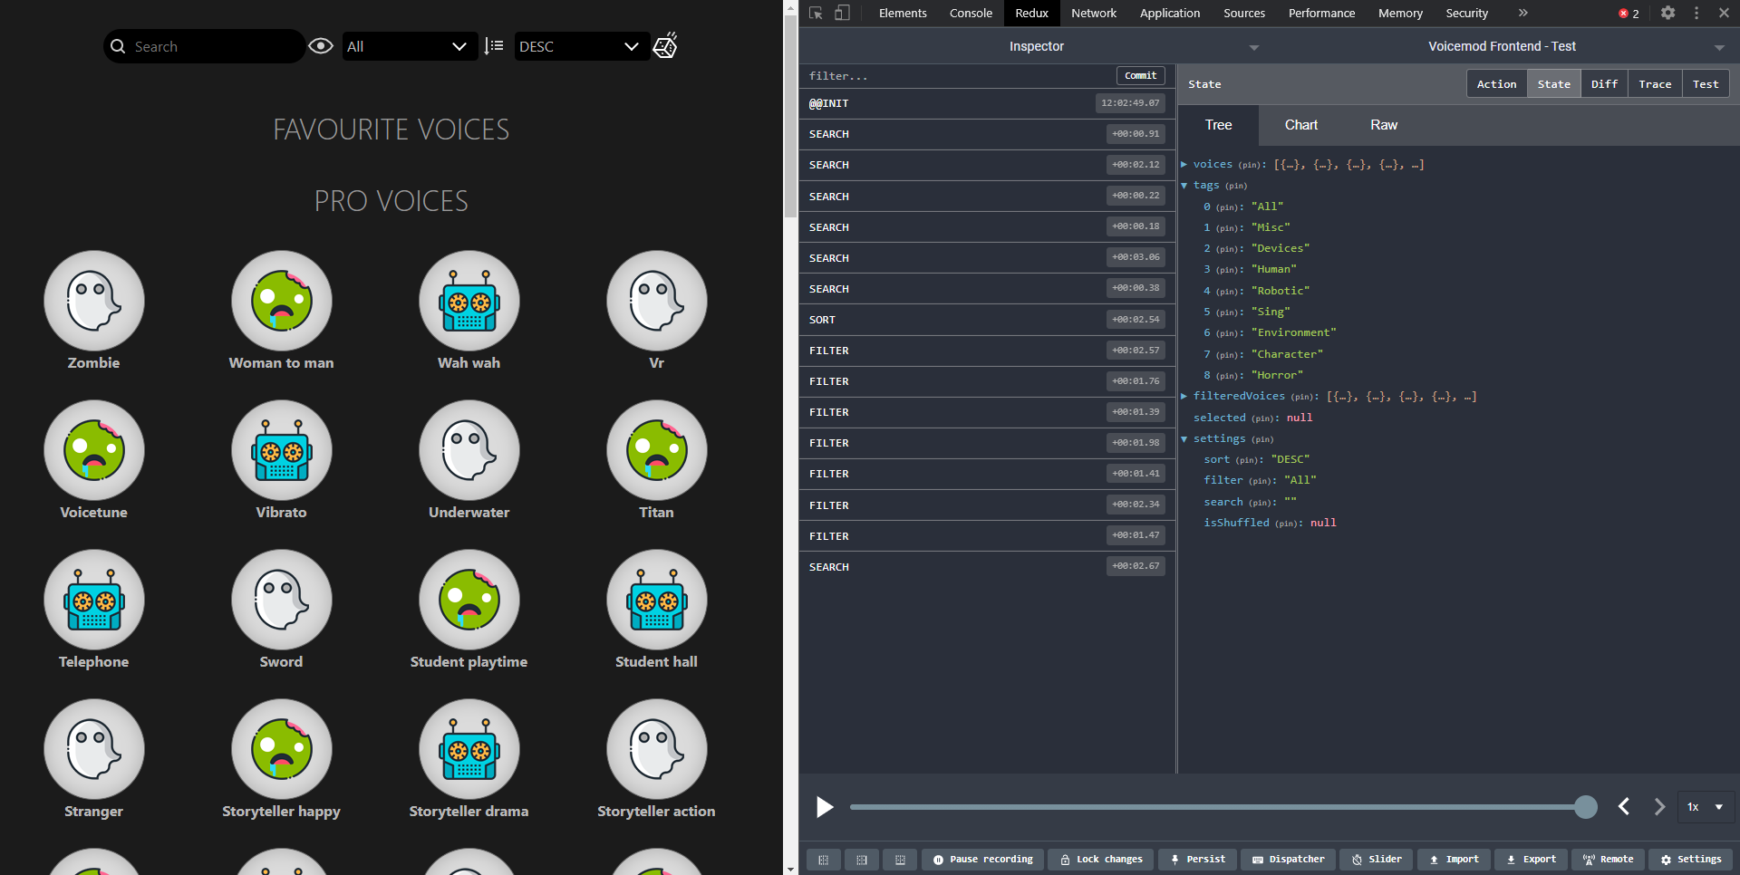Toggle the device toolbar icon
The width and height of the screenshot is (1740, 875).
click(x=842, y=13)
